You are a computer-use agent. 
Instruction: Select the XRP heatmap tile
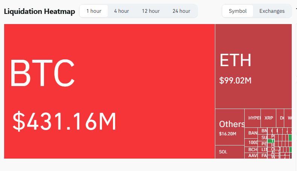(269, 118)
